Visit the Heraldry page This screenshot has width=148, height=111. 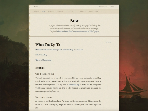pyautogui.click(x=70, y=11)
